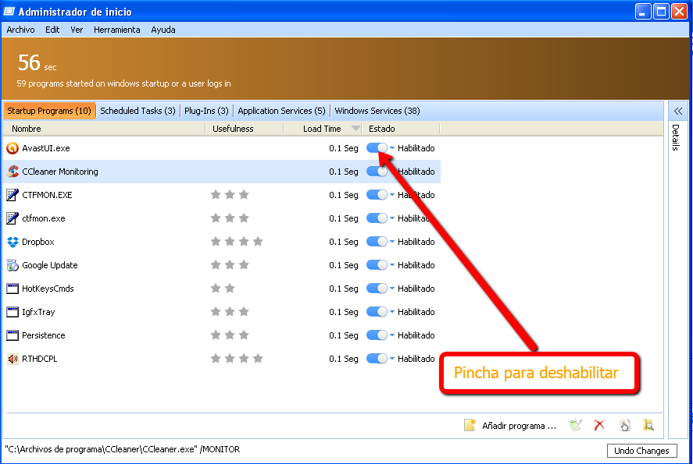Open state dropdown arrow for uppercase CTFMON.EXE
Screen dimensions: 693x464
pyautogui.click(x=392, y=195)
